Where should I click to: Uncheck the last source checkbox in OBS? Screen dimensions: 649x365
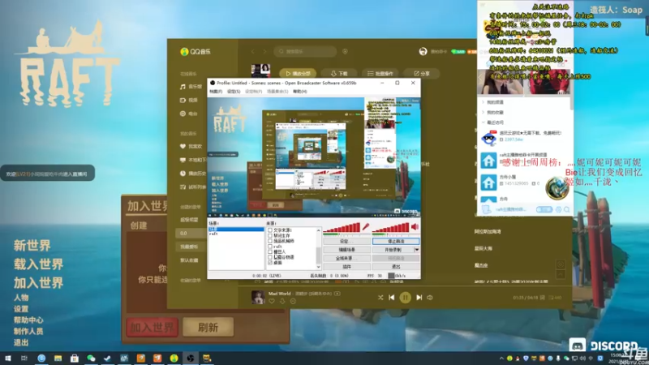[x=270, y=262]
